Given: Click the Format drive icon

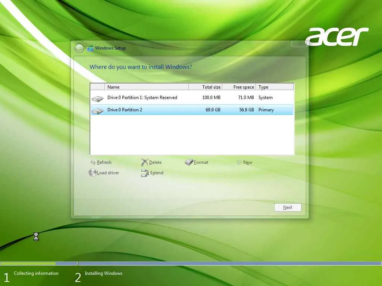Looking at the screenshot, I should 189,162.
